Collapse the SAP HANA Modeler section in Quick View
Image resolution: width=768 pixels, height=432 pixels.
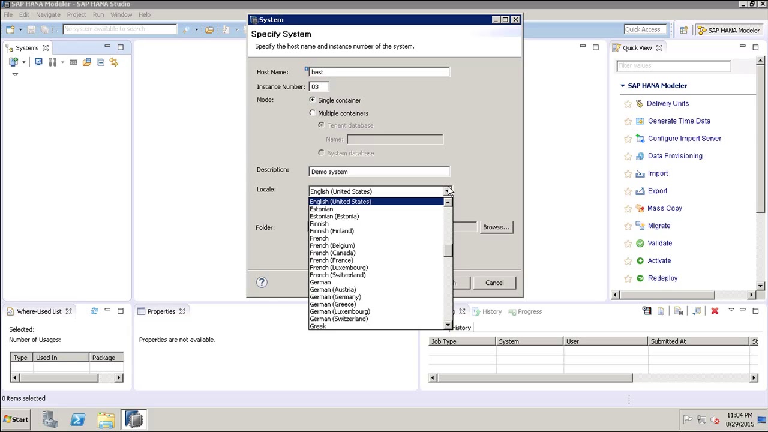tap(623, 86)
